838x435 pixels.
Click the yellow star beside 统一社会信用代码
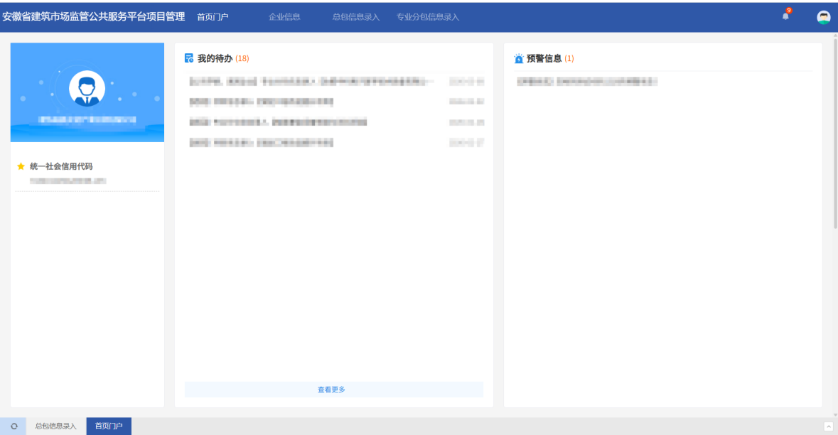click(x=21, y=166)
